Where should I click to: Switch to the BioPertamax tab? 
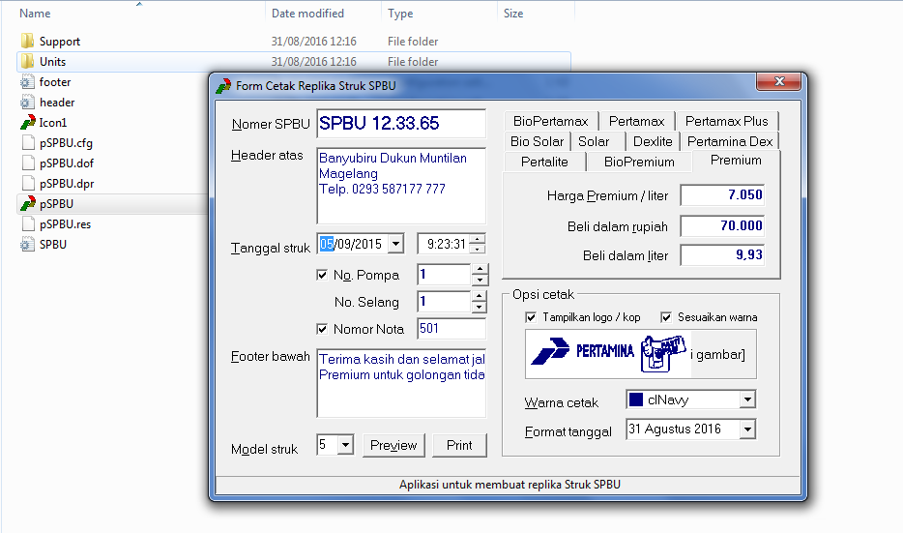pyautogui.click(x=550, y=121)
